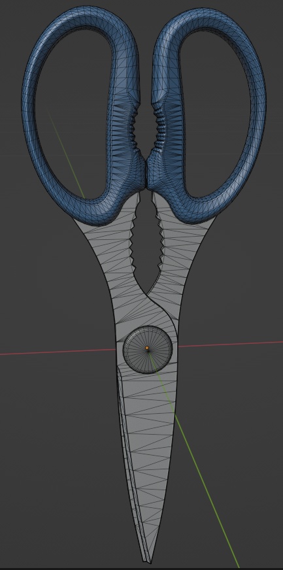Click the red X axis line left of scissors
Image resolution: width=283 pixels, height=570 pixels.
pos(58,352)
